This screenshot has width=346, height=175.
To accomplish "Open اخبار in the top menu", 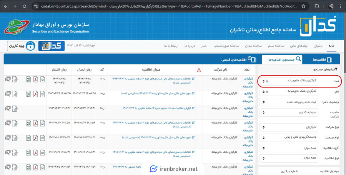I will pyautogui.click(x=204, y=46).
